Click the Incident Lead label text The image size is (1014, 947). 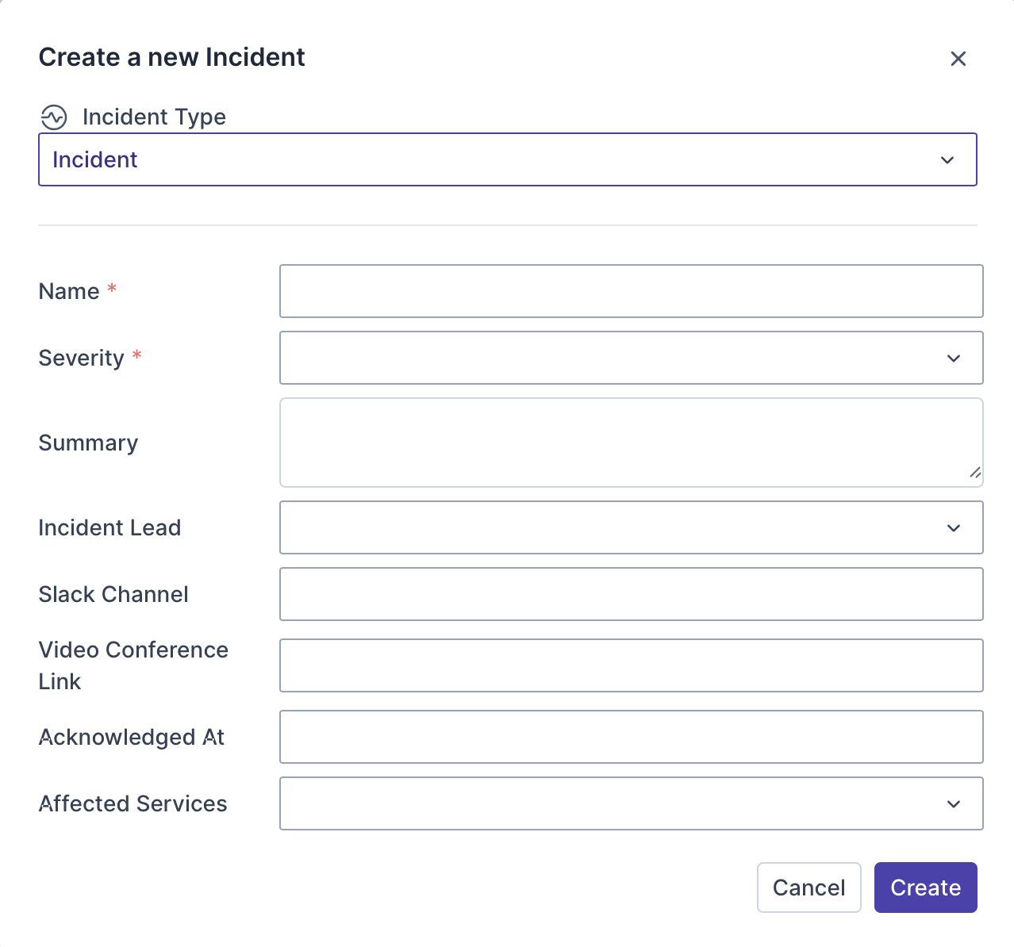109,527
